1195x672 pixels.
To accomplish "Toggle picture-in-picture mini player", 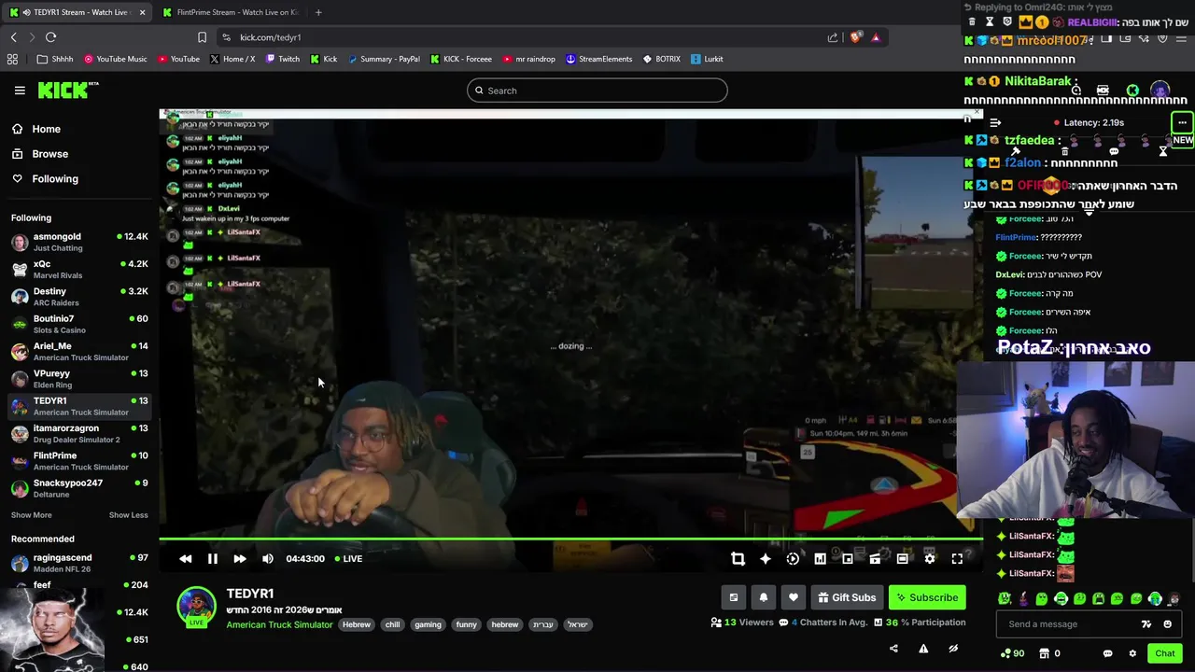I will tap(848, 558).
